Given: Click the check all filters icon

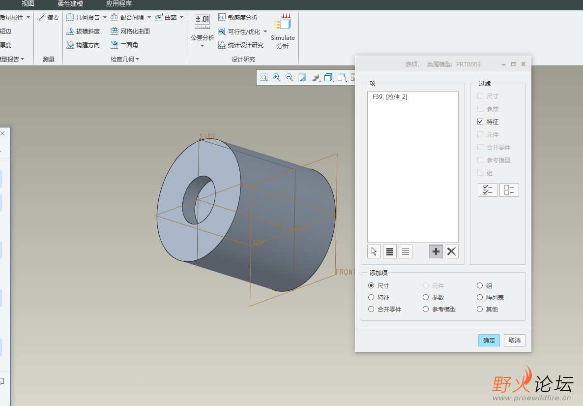Looking at the screenshot, I should pyautogui.click(x=487, y=190).
